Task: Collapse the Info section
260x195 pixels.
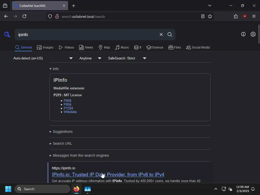Action: coord(54,69)
